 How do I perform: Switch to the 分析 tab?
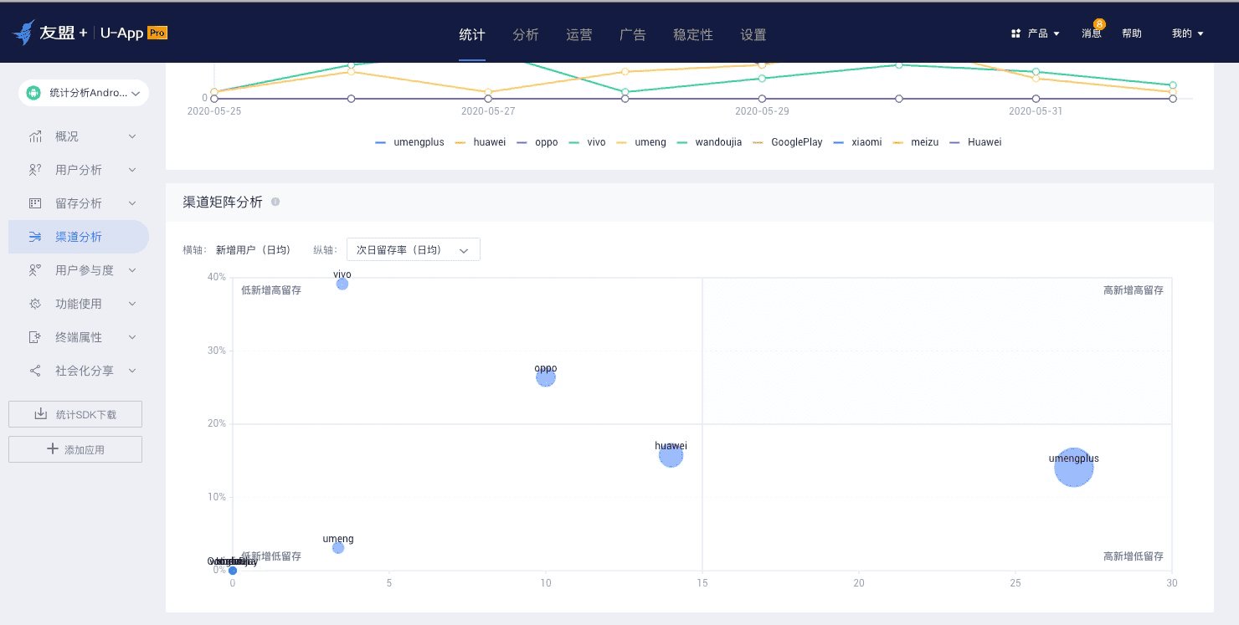[526, 34]
